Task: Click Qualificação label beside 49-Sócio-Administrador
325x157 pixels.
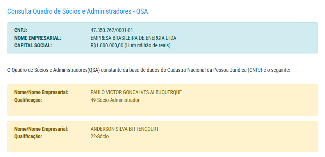Action: [x=28, y=100]
